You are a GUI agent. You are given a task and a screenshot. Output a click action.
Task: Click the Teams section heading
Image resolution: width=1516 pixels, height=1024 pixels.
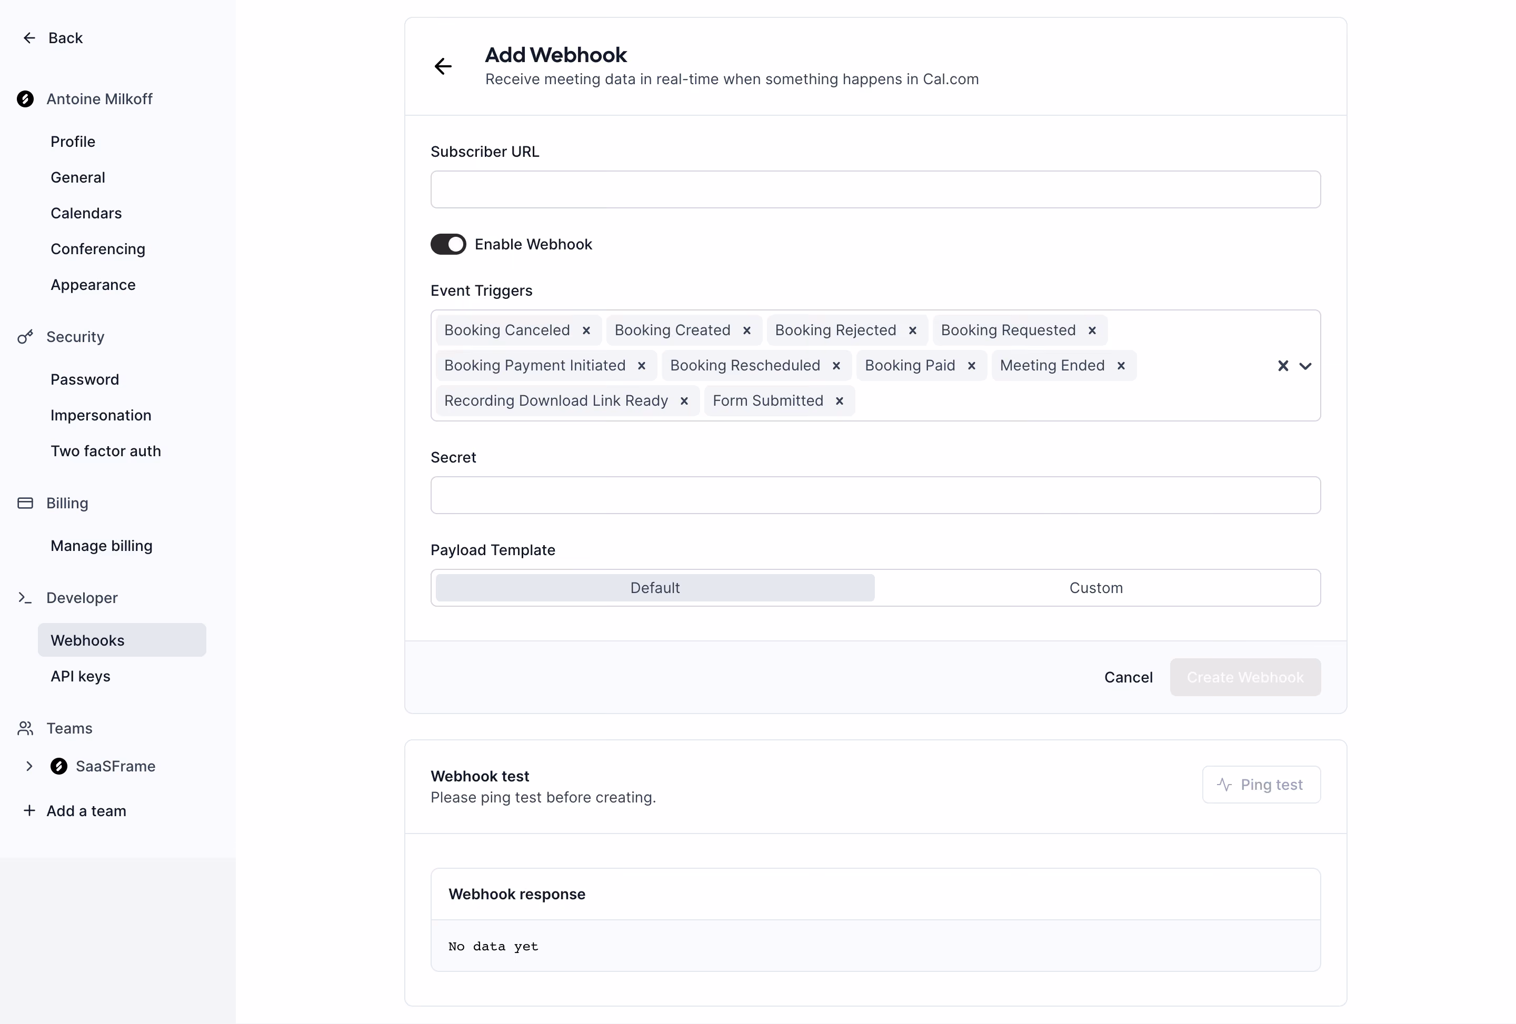click(69, 729)
